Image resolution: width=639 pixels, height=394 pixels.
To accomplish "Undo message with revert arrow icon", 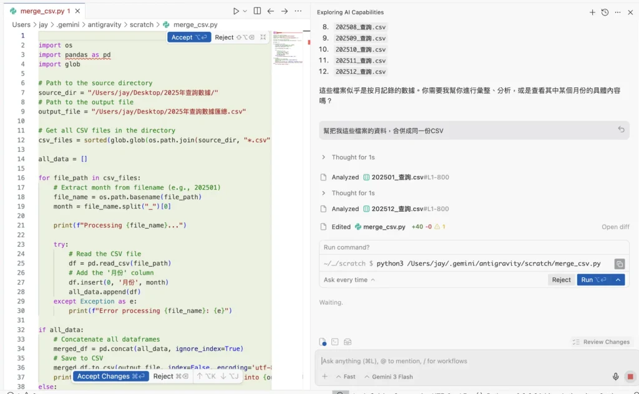I will [x=621, y=129].
